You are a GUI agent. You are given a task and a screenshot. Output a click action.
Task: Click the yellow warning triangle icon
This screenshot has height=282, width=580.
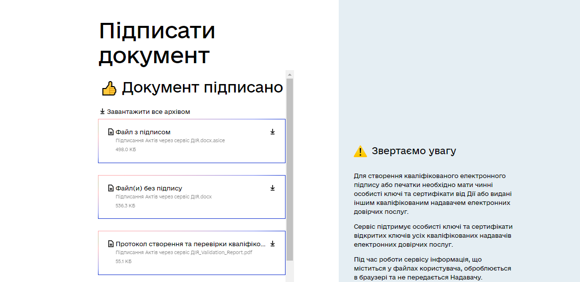(360, 151)
